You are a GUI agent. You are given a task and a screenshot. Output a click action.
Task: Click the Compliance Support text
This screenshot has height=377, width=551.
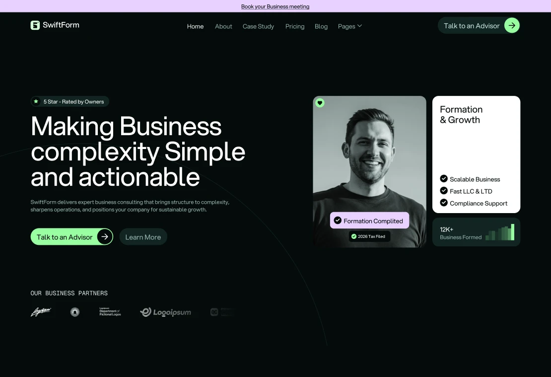[x=479, y=203]
